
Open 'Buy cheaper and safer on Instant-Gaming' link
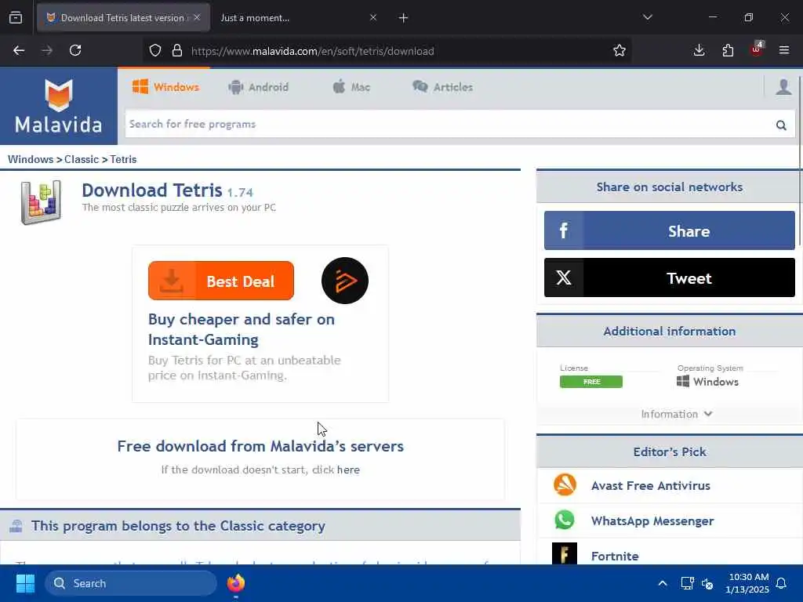242,329
